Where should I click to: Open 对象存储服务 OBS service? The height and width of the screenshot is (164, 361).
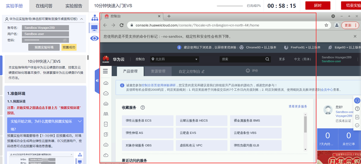click(x=148, y=145)
